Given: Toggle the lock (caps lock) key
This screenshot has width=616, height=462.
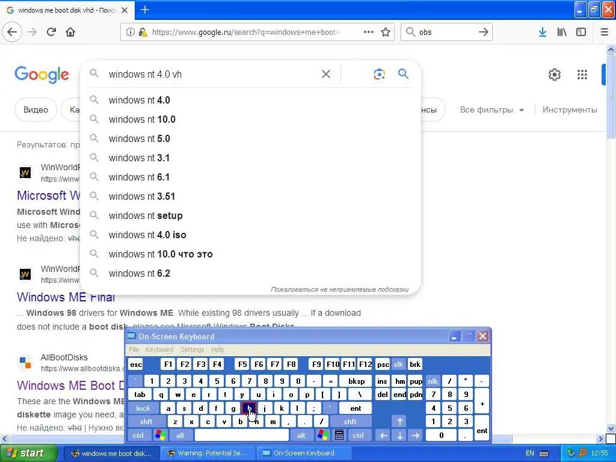Looking at the screenshot, I should 143,408.
